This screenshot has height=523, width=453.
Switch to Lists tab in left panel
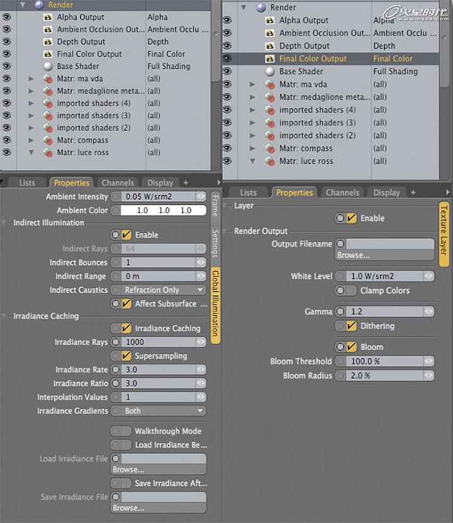coord(27,183)
